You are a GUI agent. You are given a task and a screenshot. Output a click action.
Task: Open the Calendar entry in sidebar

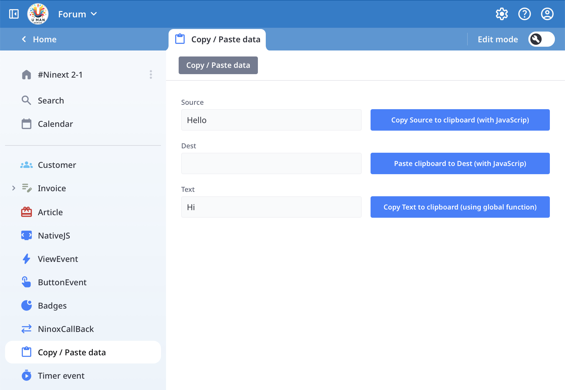click(83, 124)
